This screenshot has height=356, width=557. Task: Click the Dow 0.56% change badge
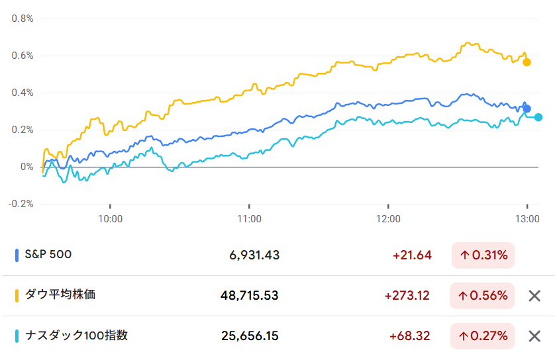click(483, 296)
